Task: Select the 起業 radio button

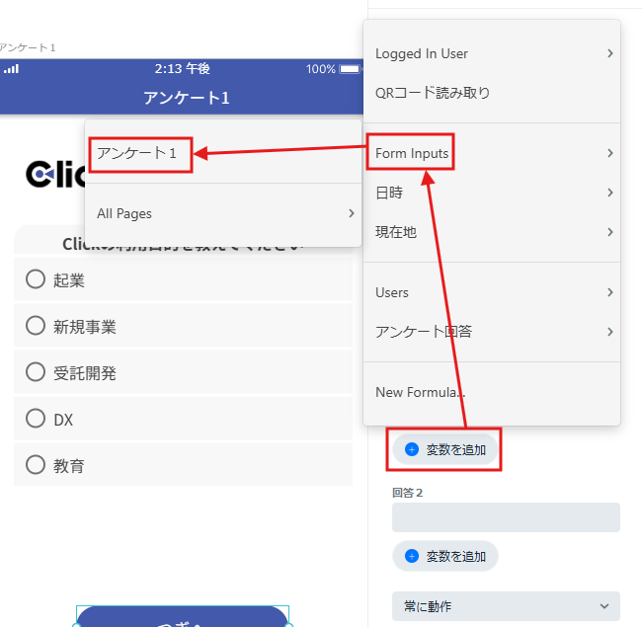Action: (x=36, y=279)
